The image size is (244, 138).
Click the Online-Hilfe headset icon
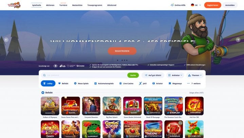click(172, 5)
